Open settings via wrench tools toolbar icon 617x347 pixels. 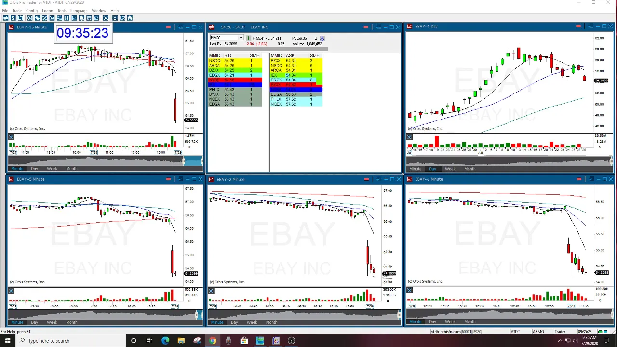(x=106, y=18)
